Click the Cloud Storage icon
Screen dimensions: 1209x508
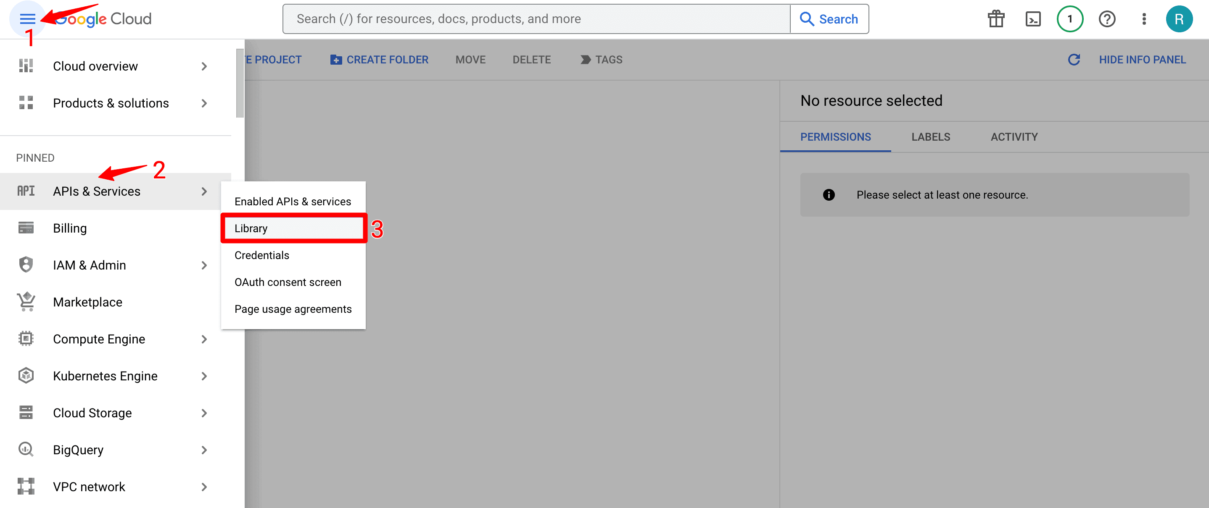(x=26, y=412)
